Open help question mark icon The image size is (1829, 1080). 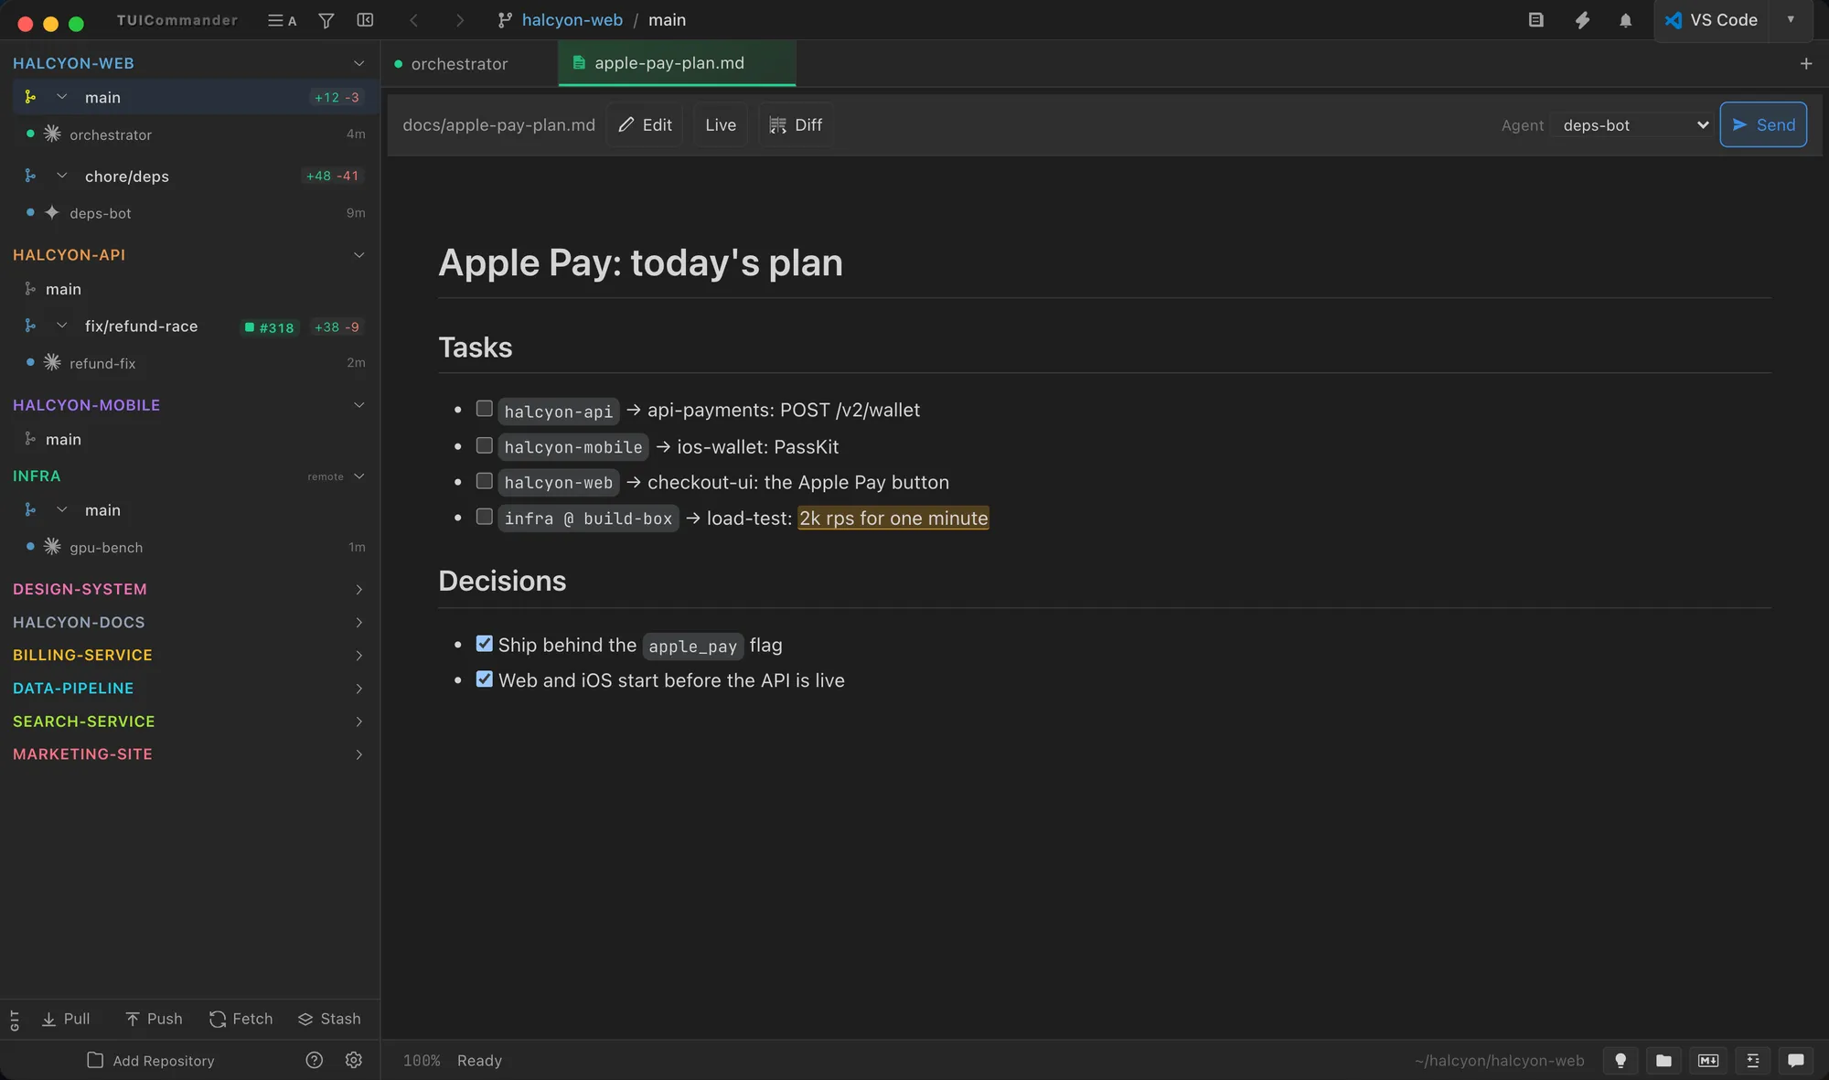tap(314, 1060)
